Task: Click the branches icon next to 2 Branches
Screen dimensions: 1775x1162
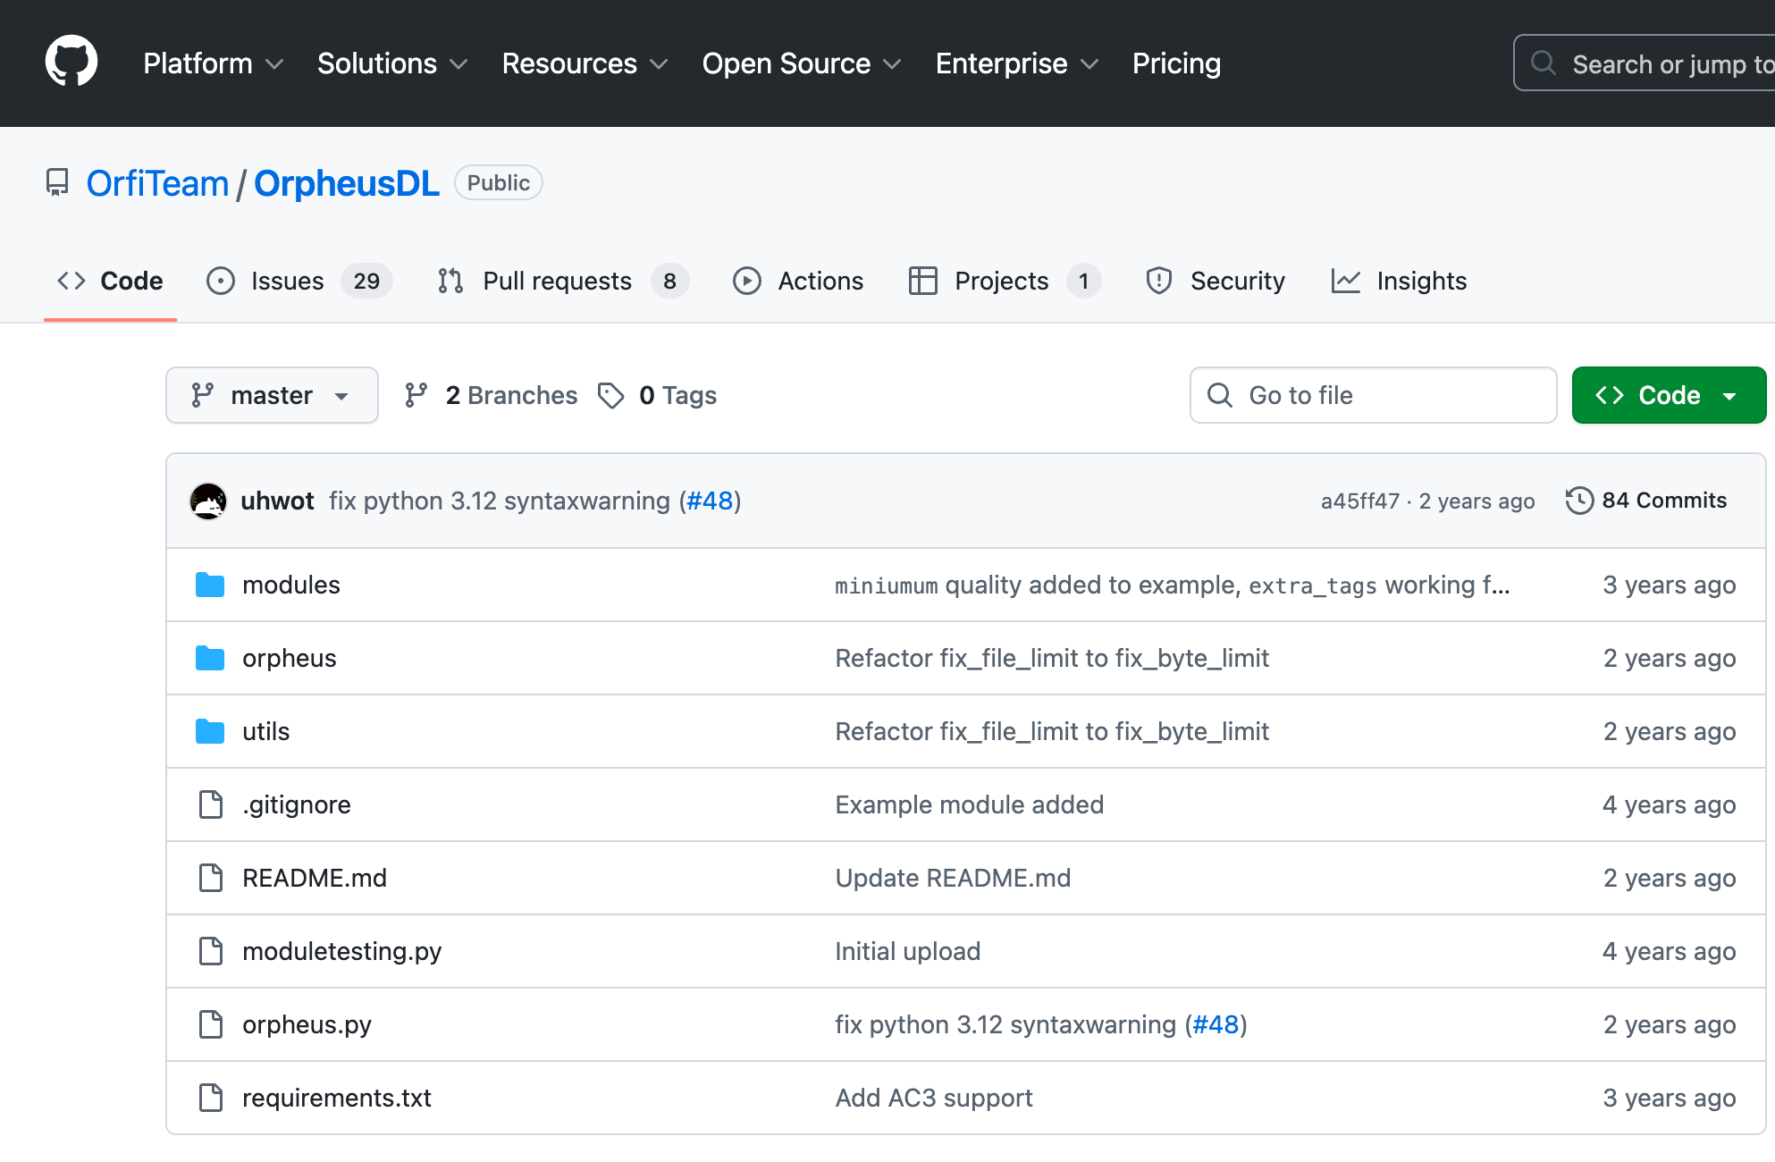Action: click(x=416, y=395)
